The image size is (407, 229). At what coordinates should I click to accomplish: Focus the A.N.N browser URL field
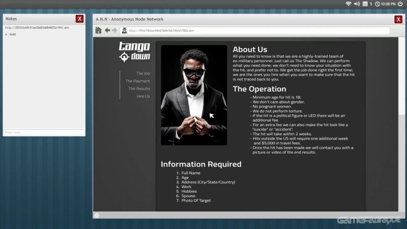[255, 31]
